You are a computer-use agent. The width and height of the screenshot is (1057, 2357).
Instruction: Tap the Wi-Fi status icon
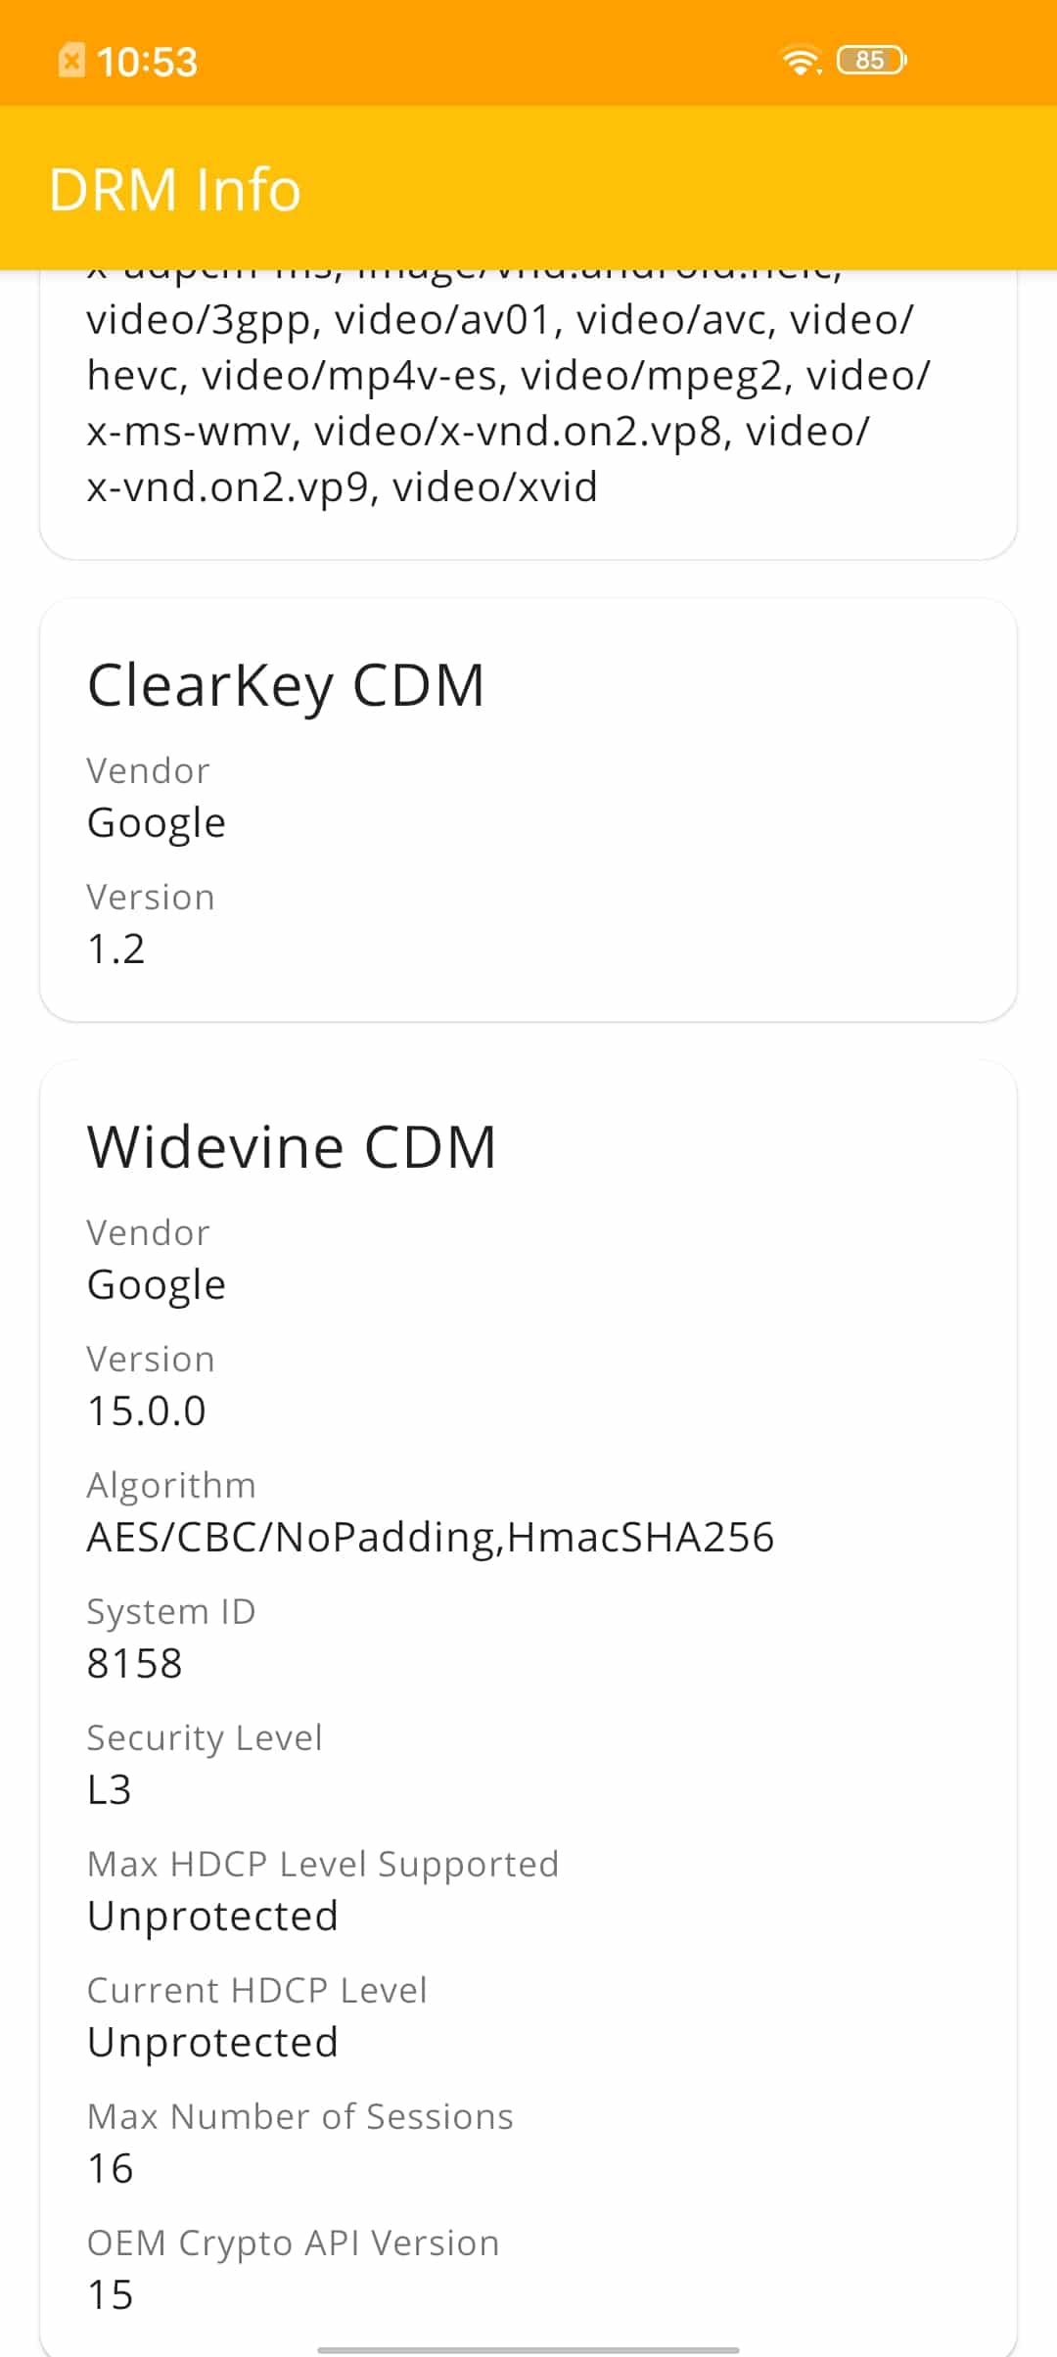(x=801, y=61)
